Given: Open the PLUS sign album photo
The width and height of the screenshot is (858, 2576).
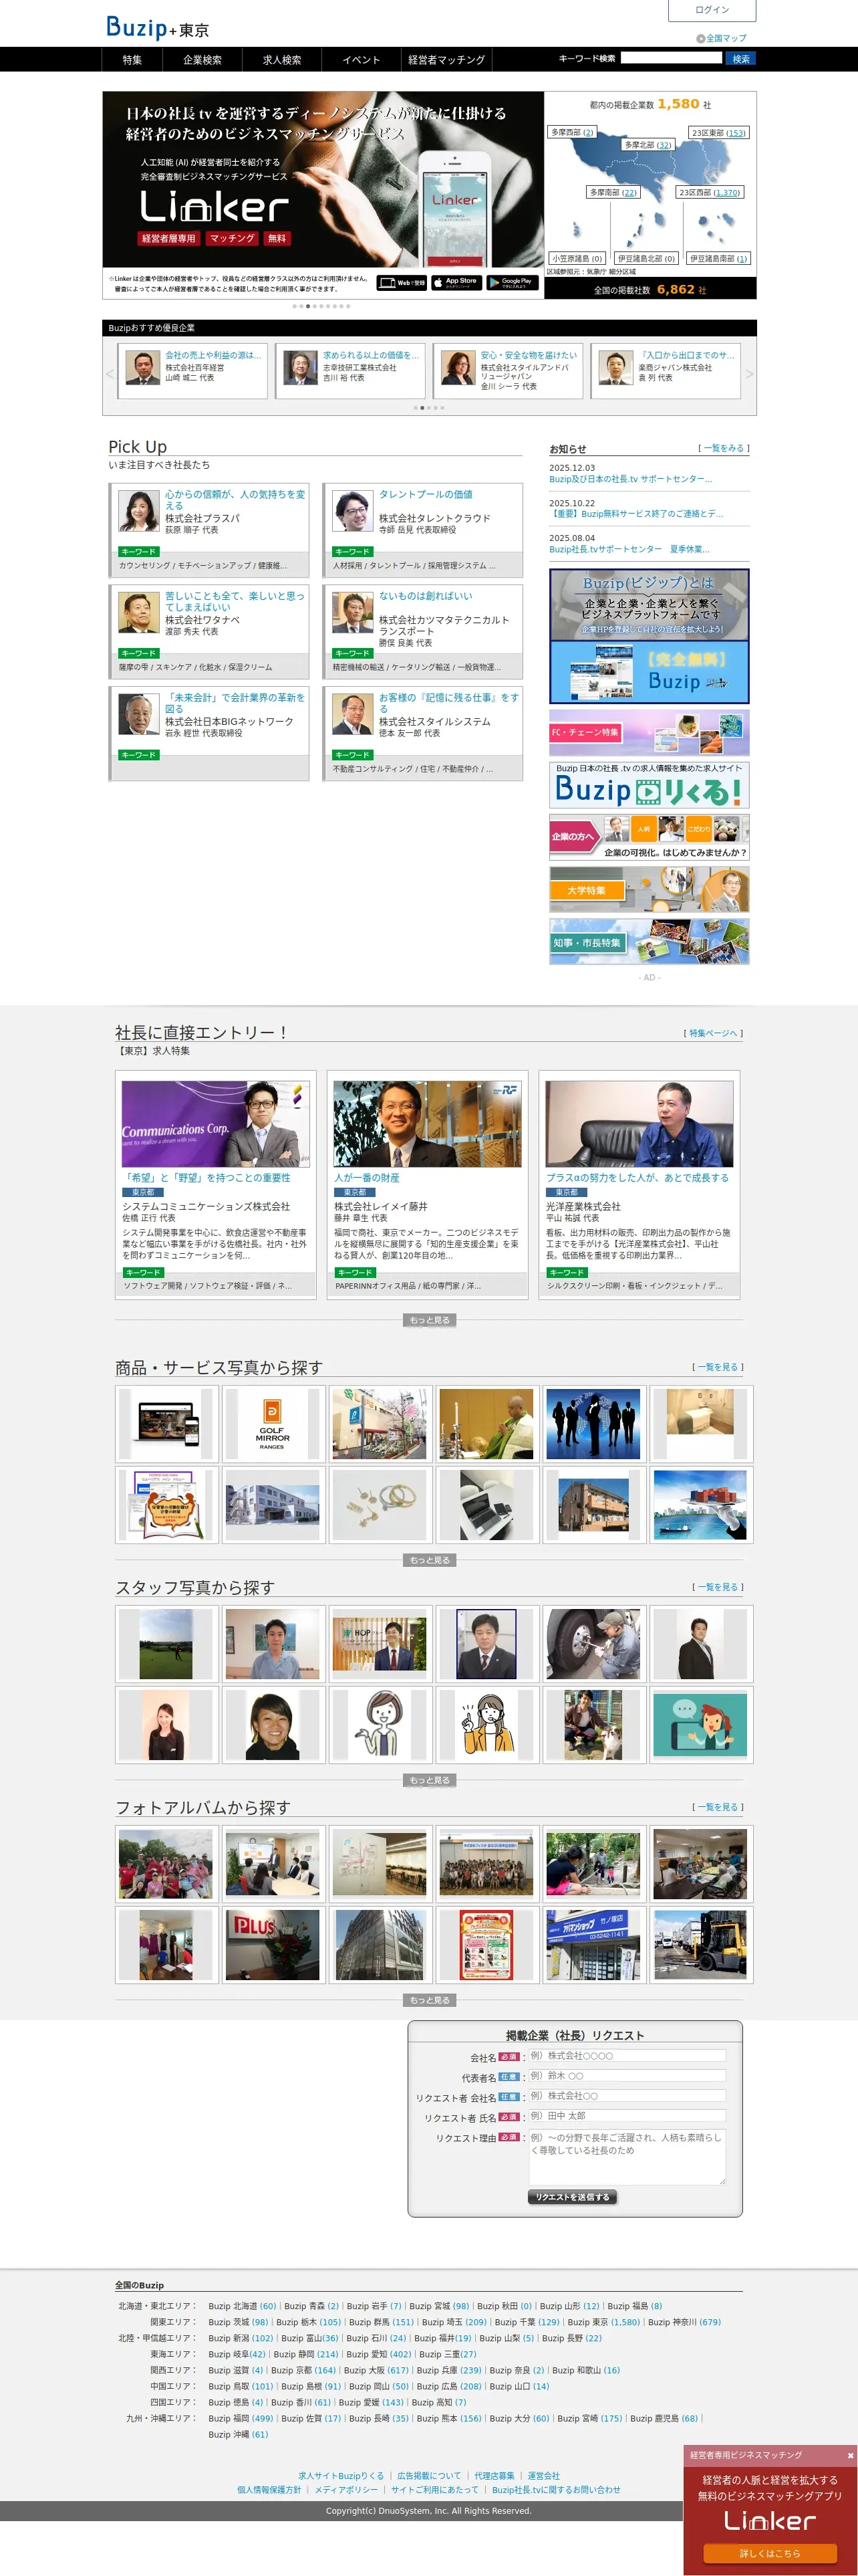Looking at the screenshot, I should [x=273, y=1945].
